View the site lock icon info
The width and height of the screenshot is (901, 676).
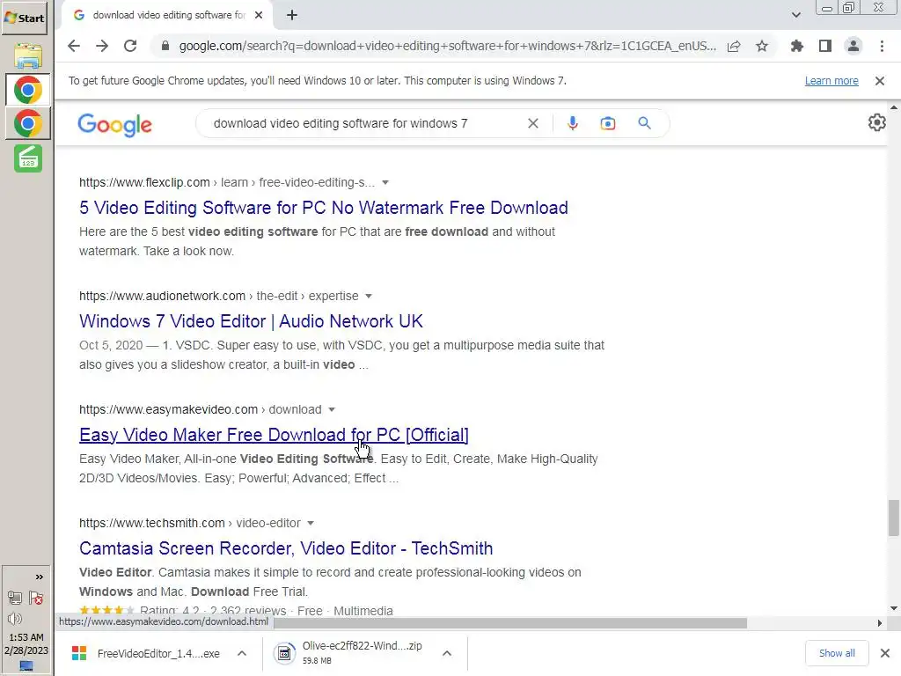[x=165, y=46]
